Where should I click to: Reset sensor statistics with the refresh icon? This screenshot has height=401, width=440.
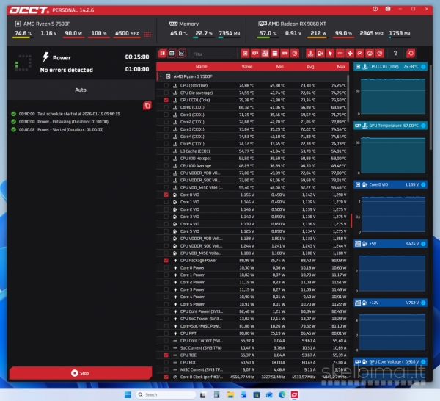(411, 54)
